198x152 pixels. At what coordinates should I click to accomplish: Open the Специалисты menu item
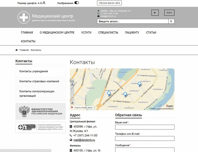108,32
